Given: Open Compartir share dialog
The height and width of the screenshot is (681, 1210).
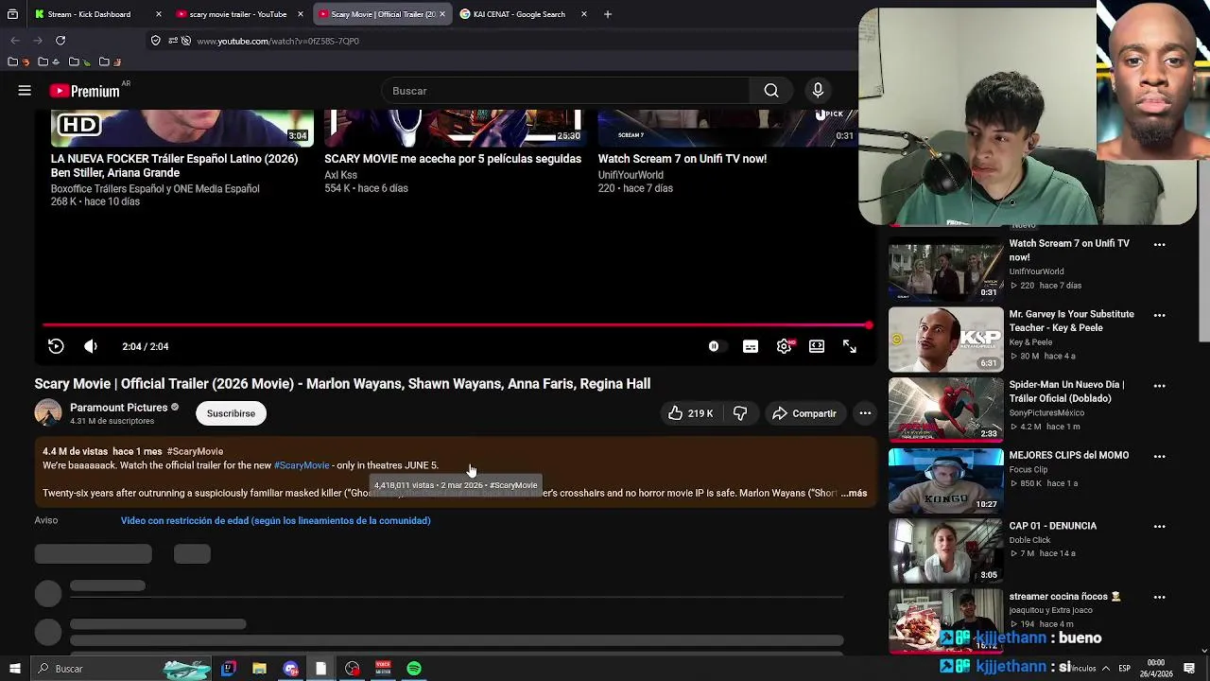Looking at the screenshot, I should pyautogui.click(x=804, y=413).
